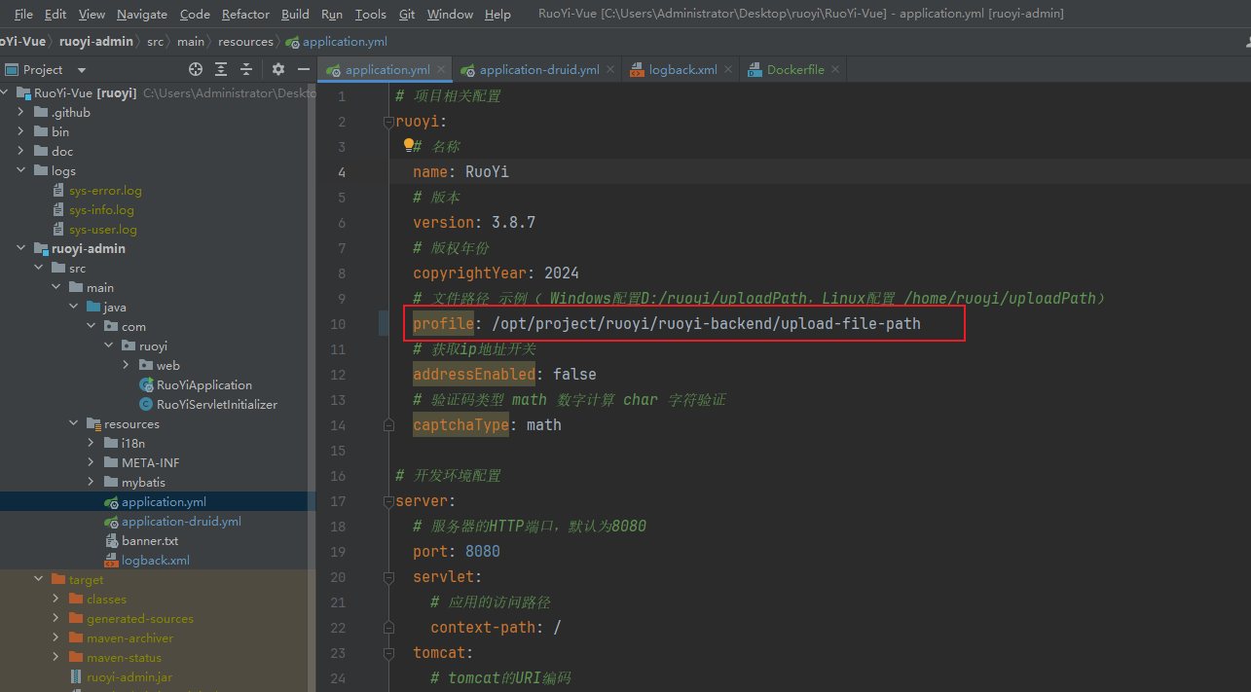Click the Collapse All icon in Project panel
This screenshot has width=1251, height=692.
point(245,69)
